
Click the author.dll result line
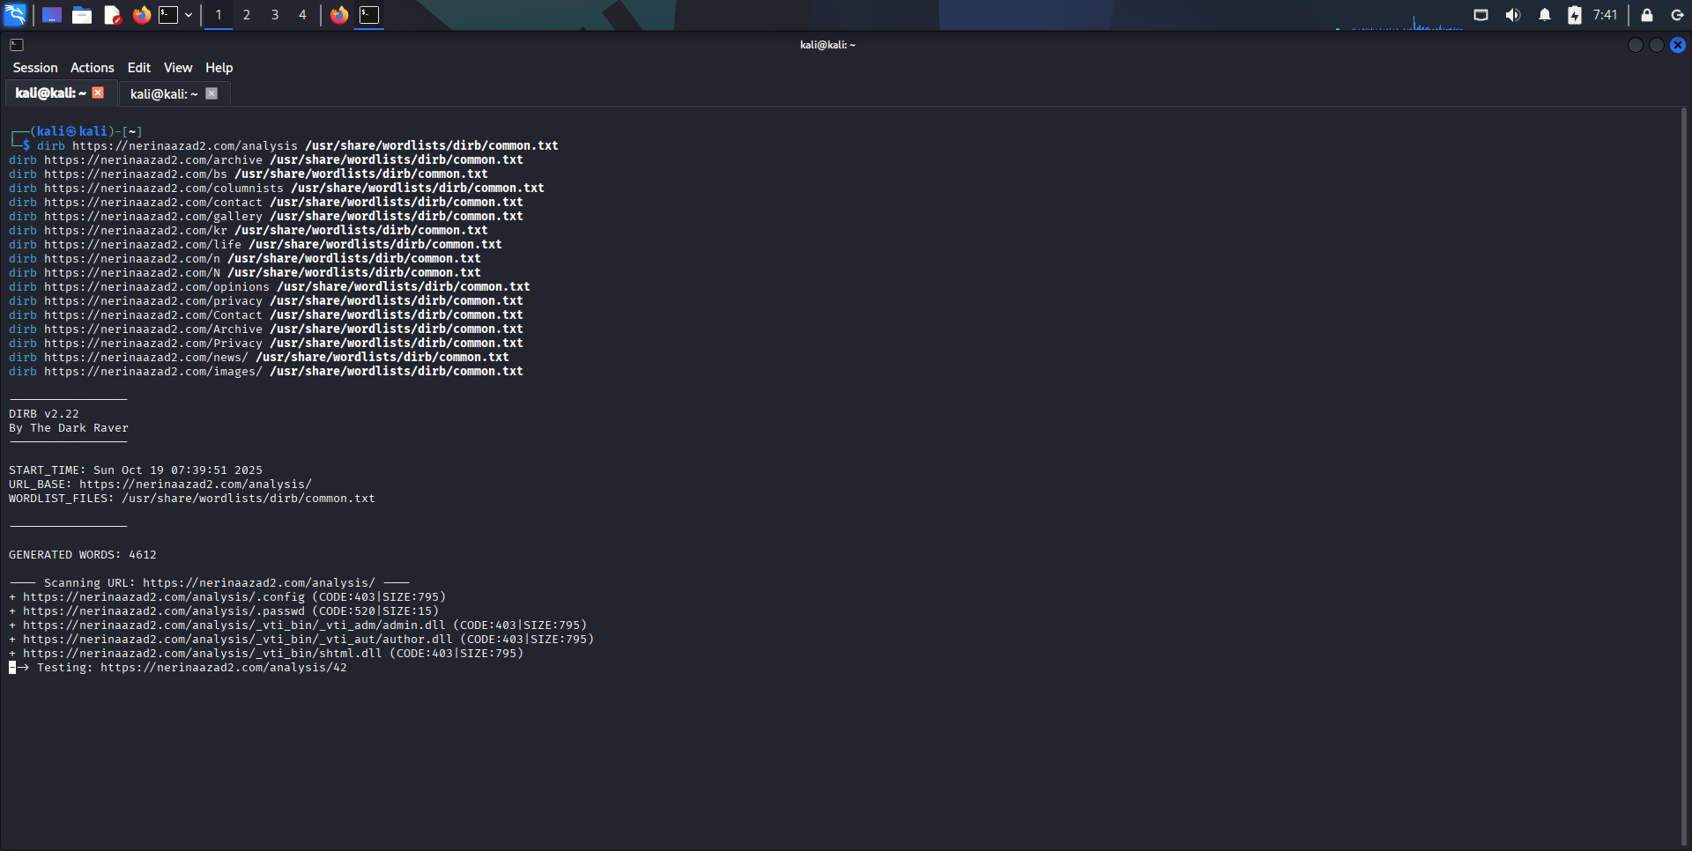pos(301,640)
